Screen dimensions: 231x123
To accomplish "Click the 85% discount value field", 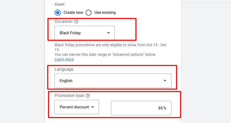I will tap(141, 108).
